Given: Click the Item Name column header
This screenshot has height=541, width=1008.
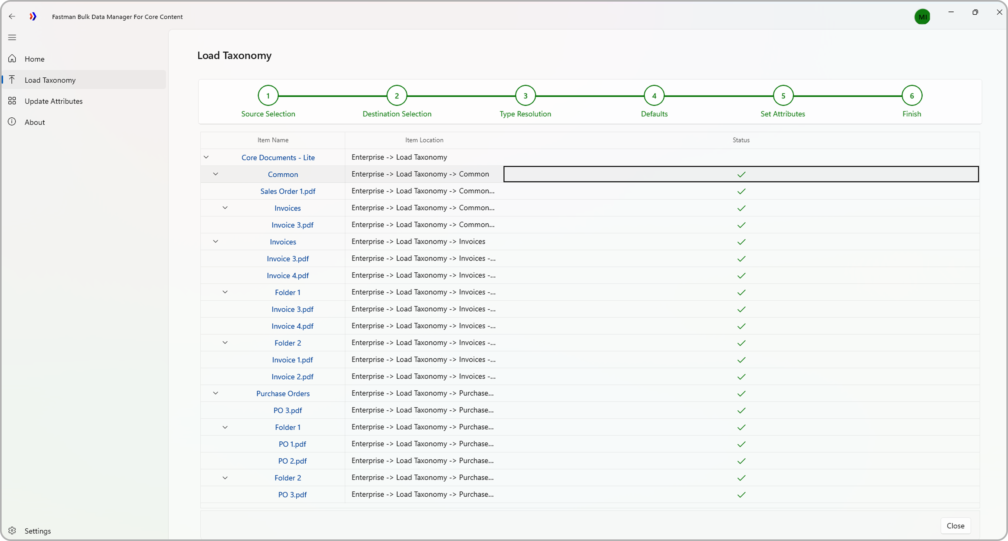Looking at the screenshot, I should [x=273, y=140].
